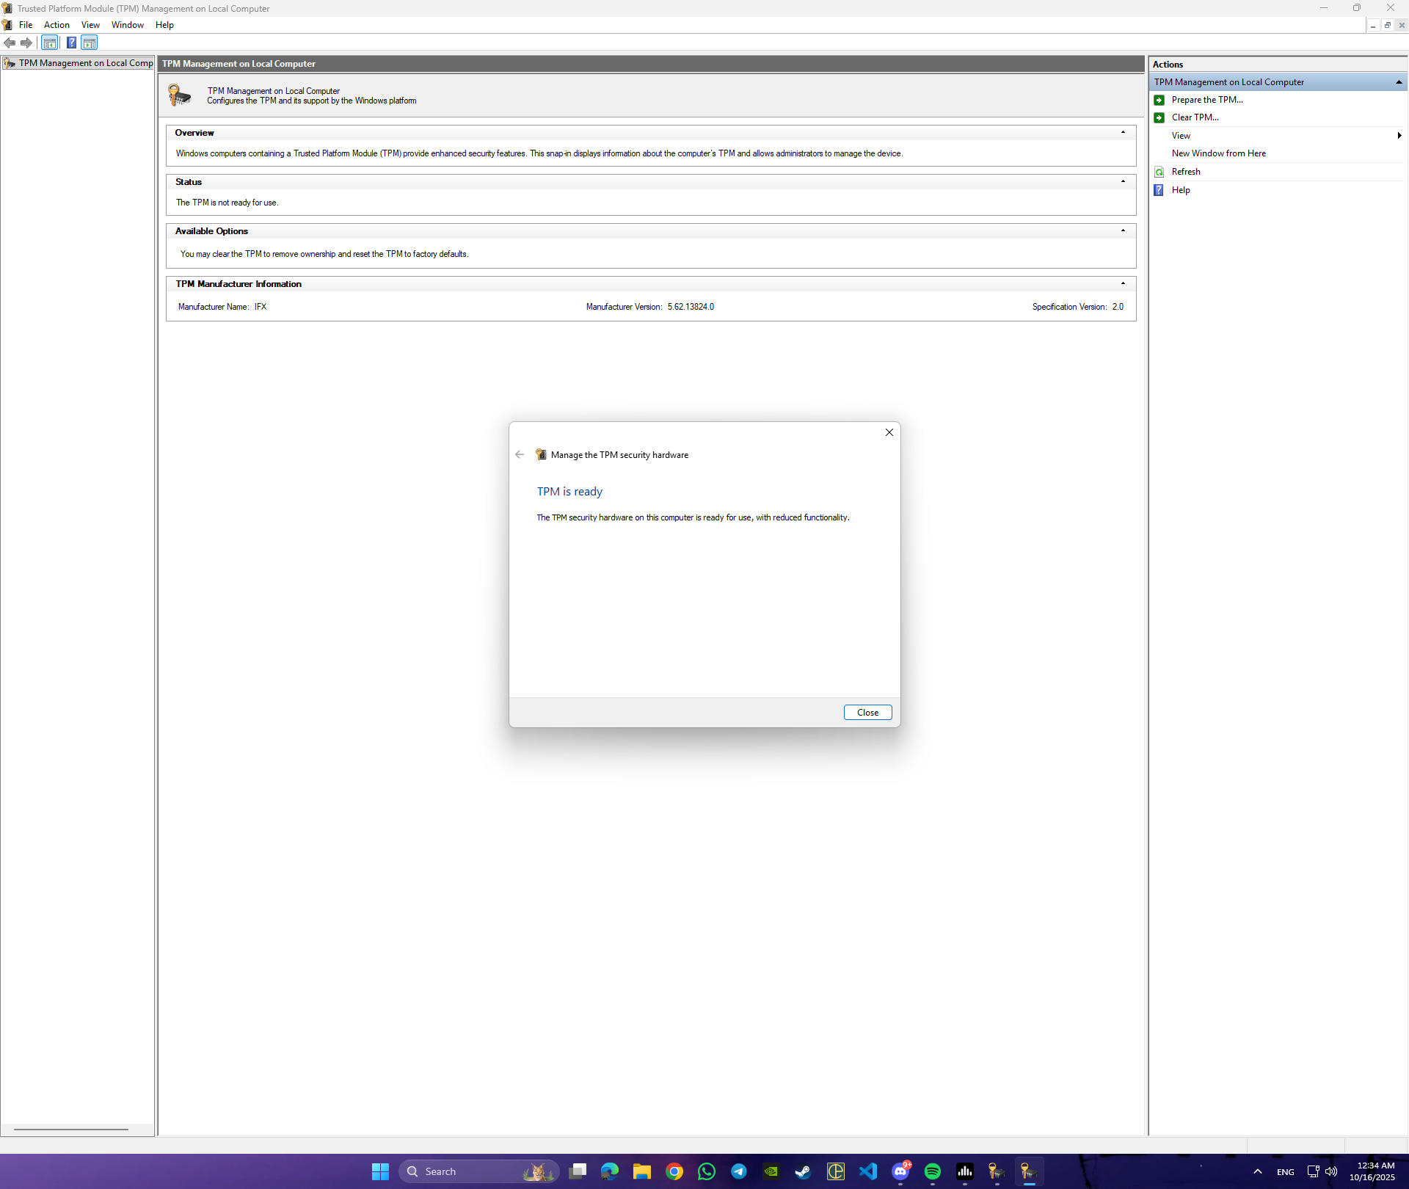Click Refresh in Actions pane
1409x1189 pixels.
click(x=1185, y=172)
